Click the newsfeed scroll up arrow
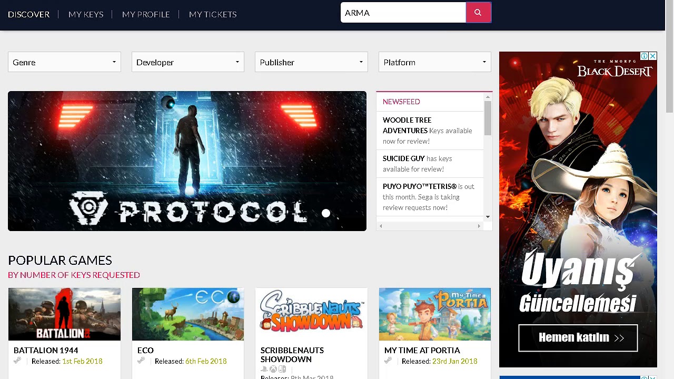The width and height of the screenshot is (674, 379). (488, 97)
